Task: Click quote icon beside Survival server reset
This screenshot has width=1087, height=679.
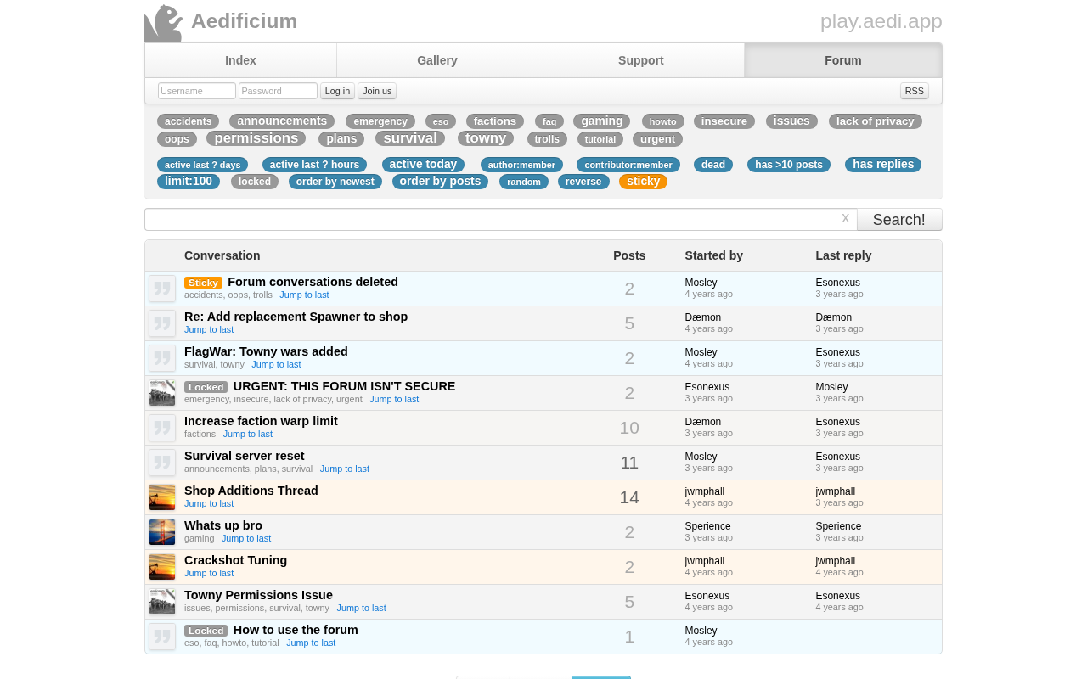Action: point(162,463)
